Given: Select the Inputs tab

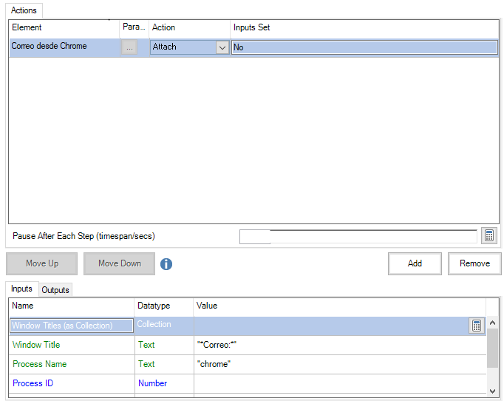Looking at the screenshot, I should (21, 289).
